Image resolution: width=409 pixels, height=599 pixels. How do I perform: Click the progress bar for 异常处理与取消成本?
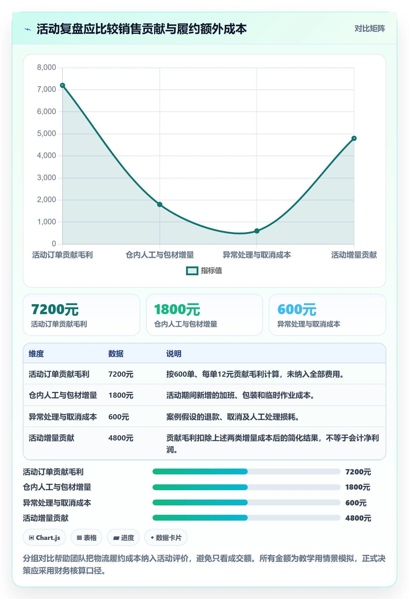click(247, 502)
